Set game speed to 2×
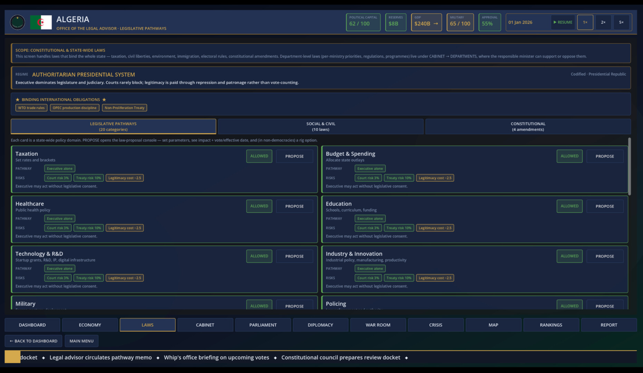The image size is (643, 373). point(603,22)
